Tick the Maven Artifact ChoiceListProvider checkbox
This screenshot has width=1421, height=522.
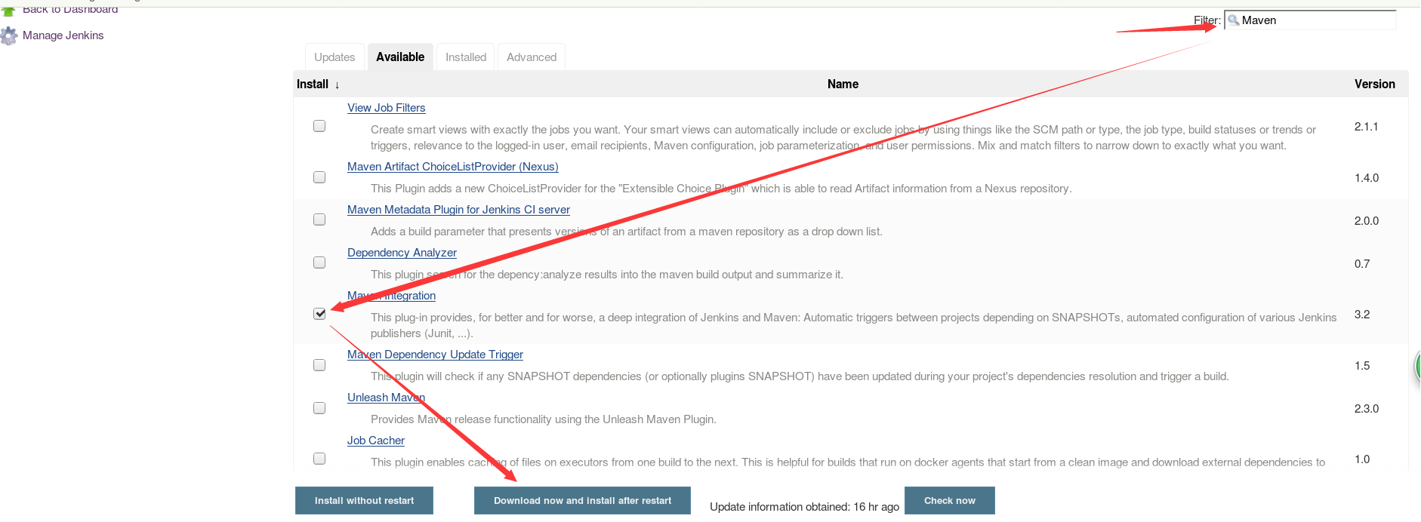(319, 177)
